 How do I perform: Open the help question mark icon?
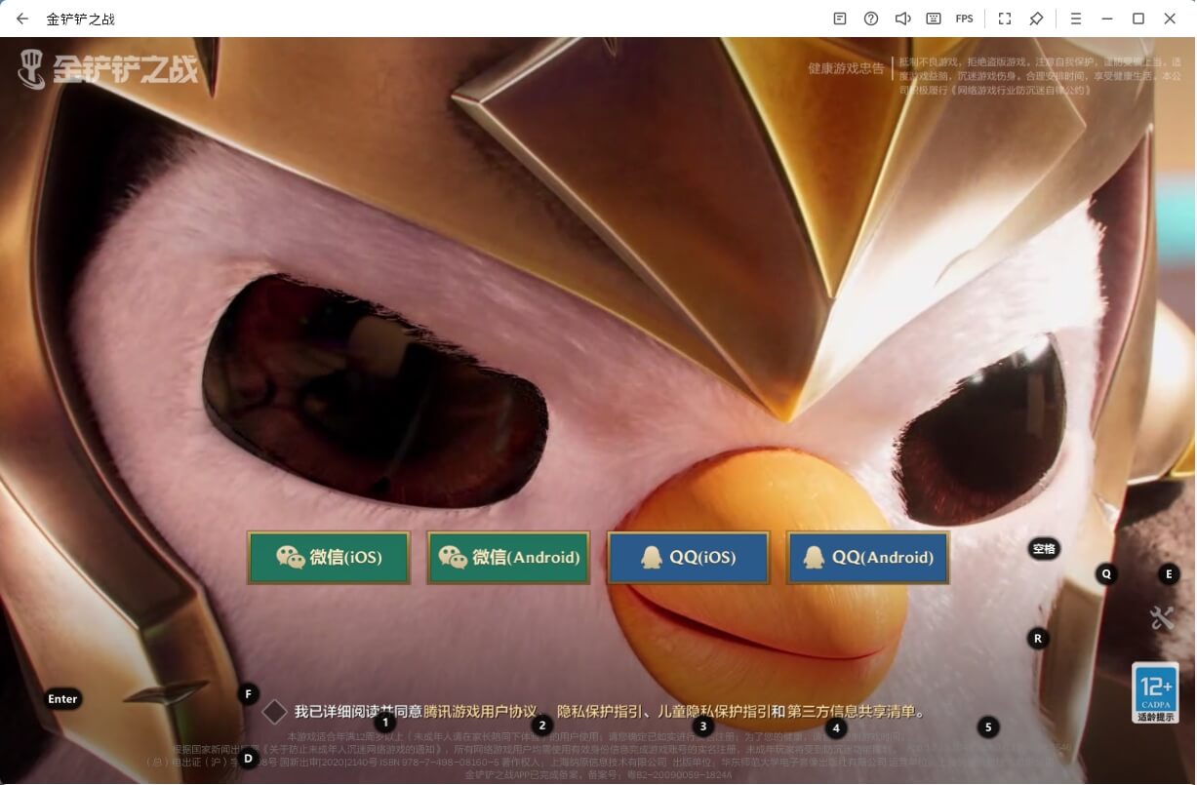click(x=871, y=19)
